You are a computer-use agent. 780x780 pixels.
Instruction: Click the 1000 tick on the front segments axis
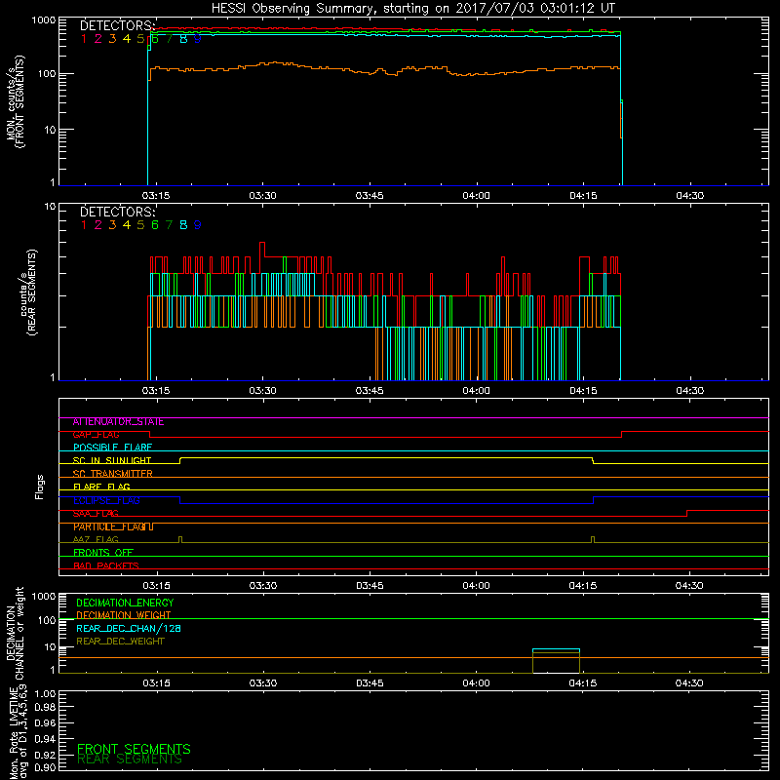[44, 20]
